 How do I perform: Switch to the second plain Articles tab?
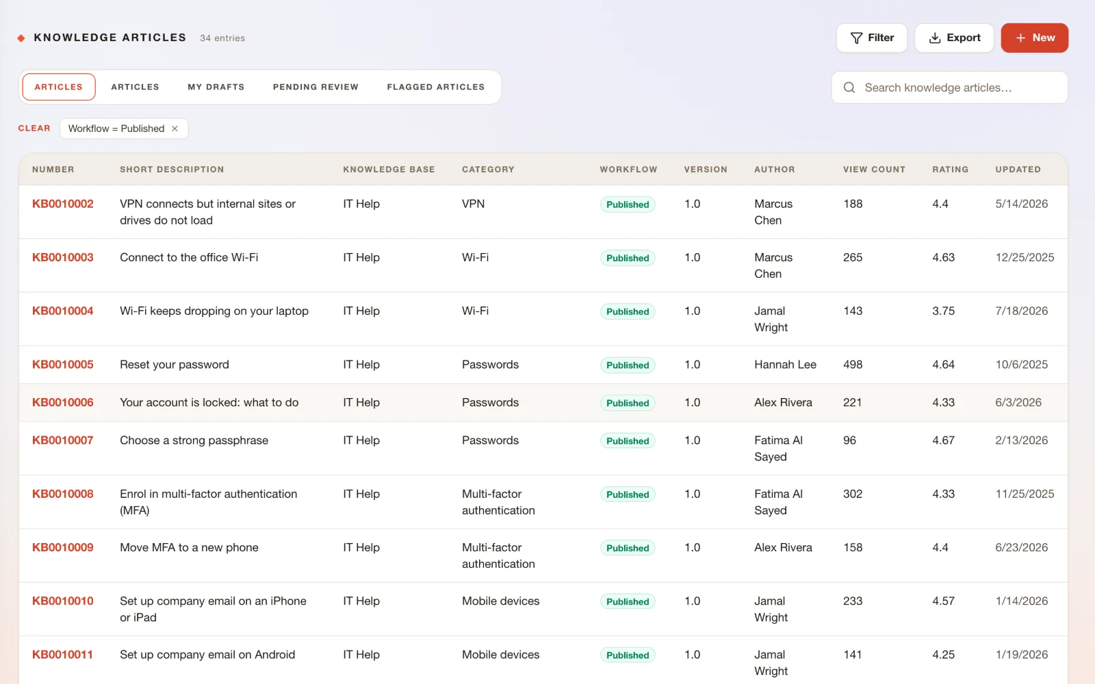point(135,87)
